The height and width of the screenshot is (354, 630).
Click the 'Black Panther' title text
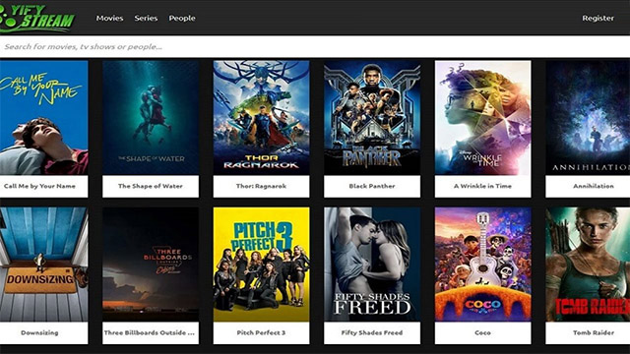coord(372,186)
